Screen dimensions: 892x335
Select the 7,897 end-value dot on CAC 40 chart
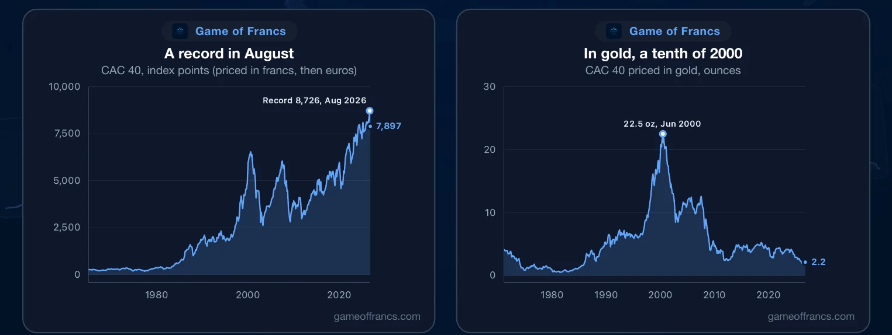click(370, 125)
